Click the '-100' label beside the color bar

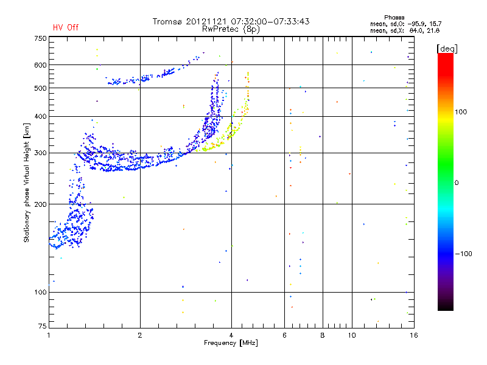click(463, 254)
